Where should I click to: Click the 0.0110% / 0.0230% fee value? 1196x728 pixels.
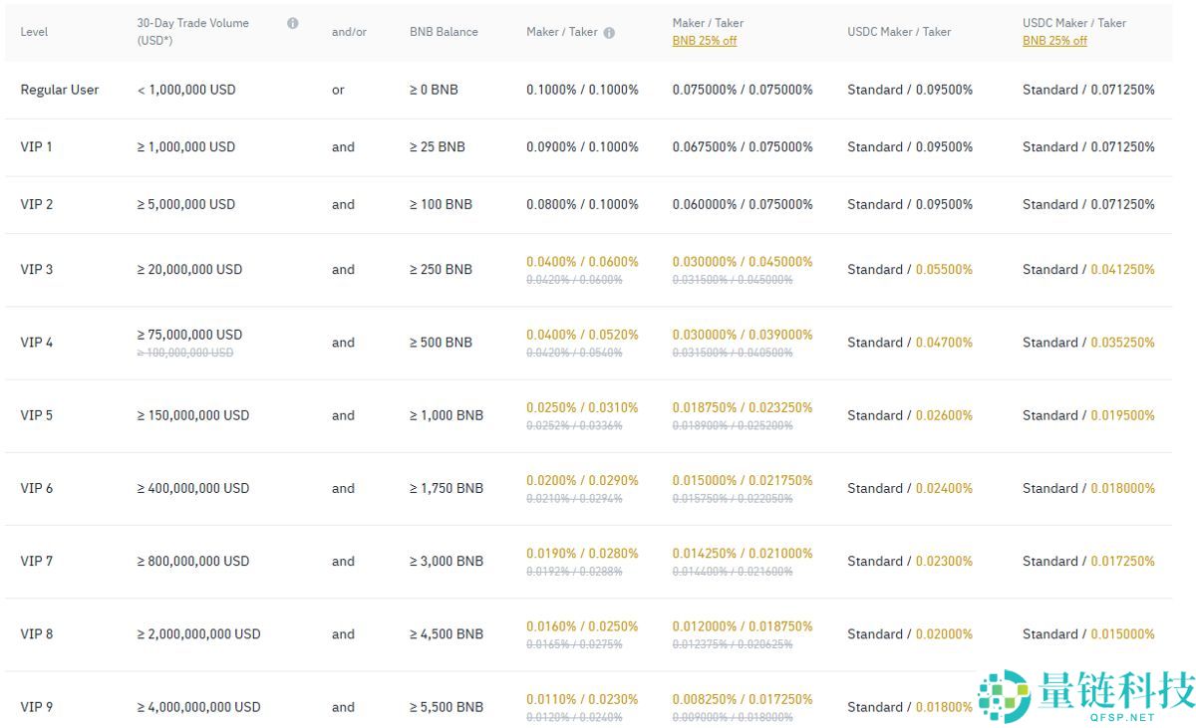[583, 699]
